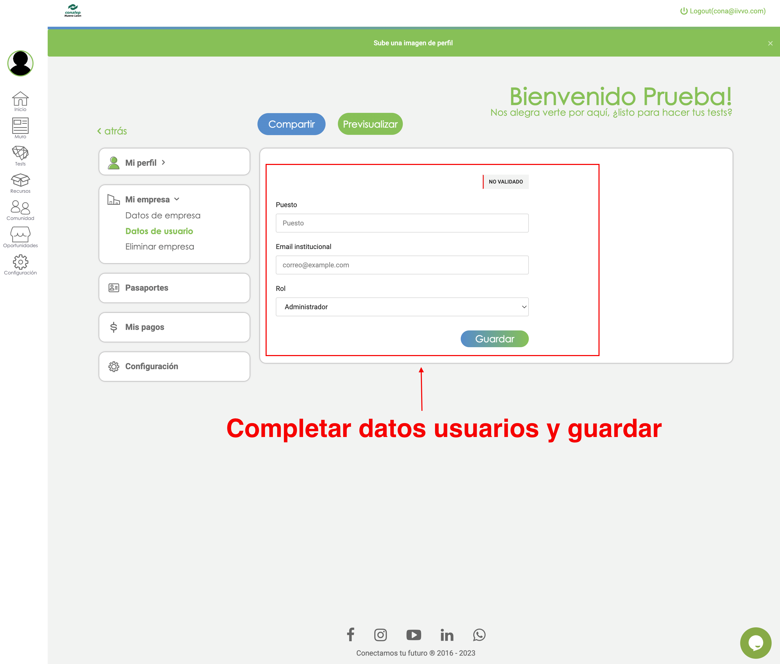780x664 pixels.
Task: Open the Muro wall icon
Action: tap(20, 126)
